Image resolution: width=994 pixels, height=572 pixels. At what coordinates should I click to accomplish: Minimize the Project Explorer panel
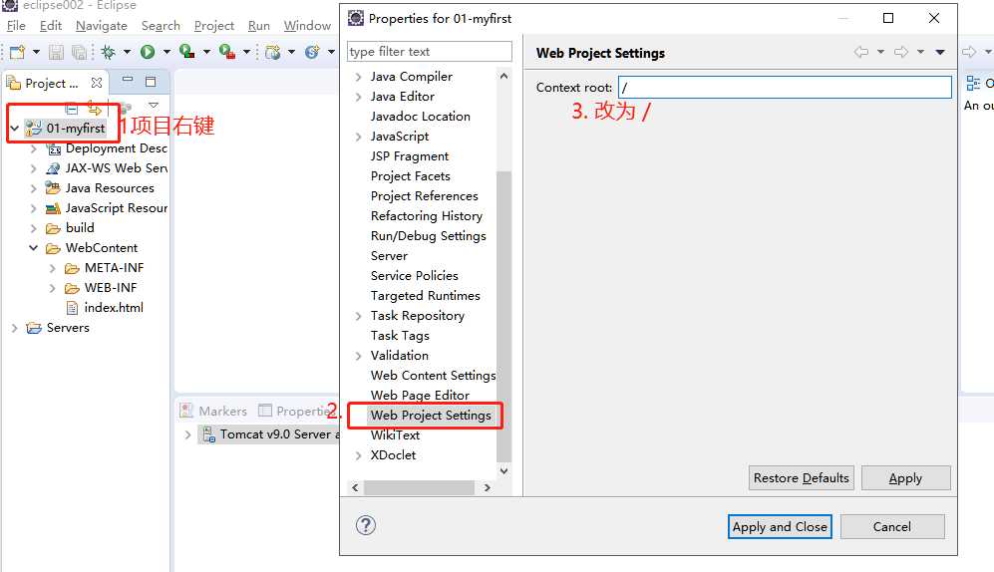coord(128,80)
